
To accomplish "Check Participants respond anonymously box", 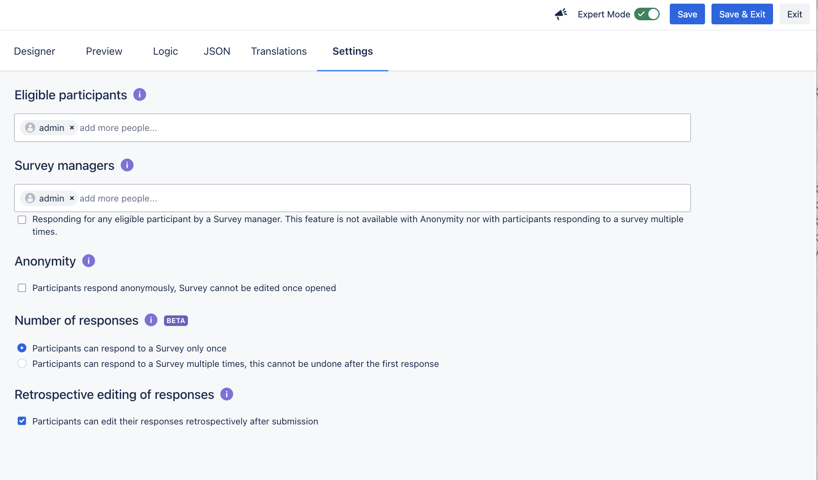I will pos(22,288).
